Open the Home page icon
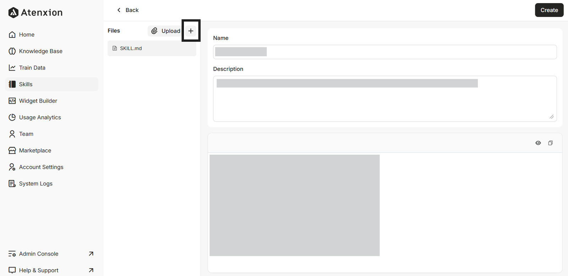 point(12,35)
